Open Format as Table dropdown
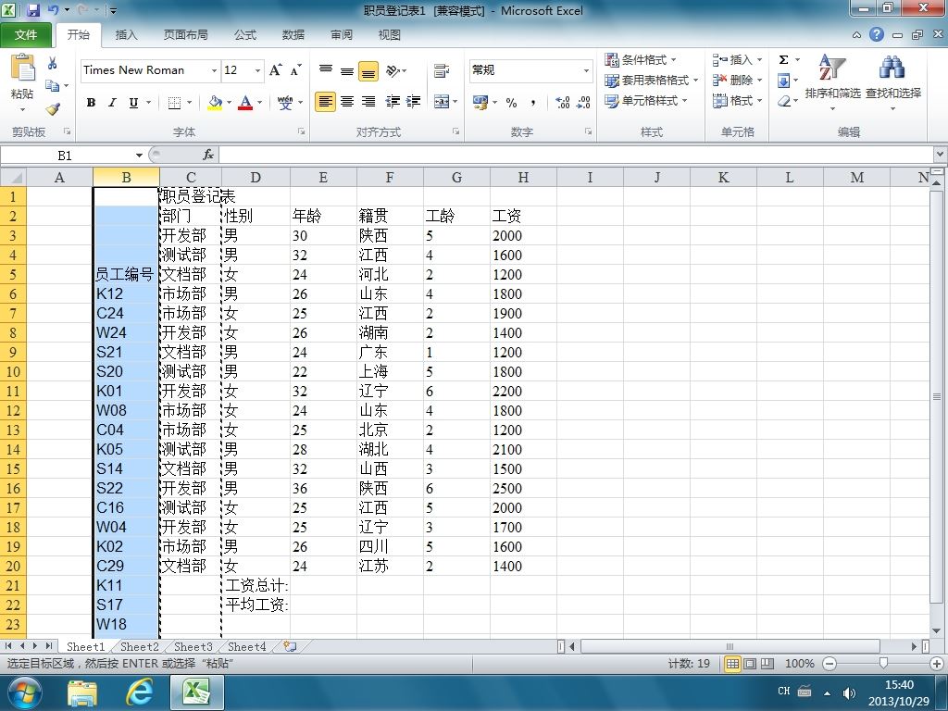948x711 pixels. pyautogui.click(x=652, y=80)
